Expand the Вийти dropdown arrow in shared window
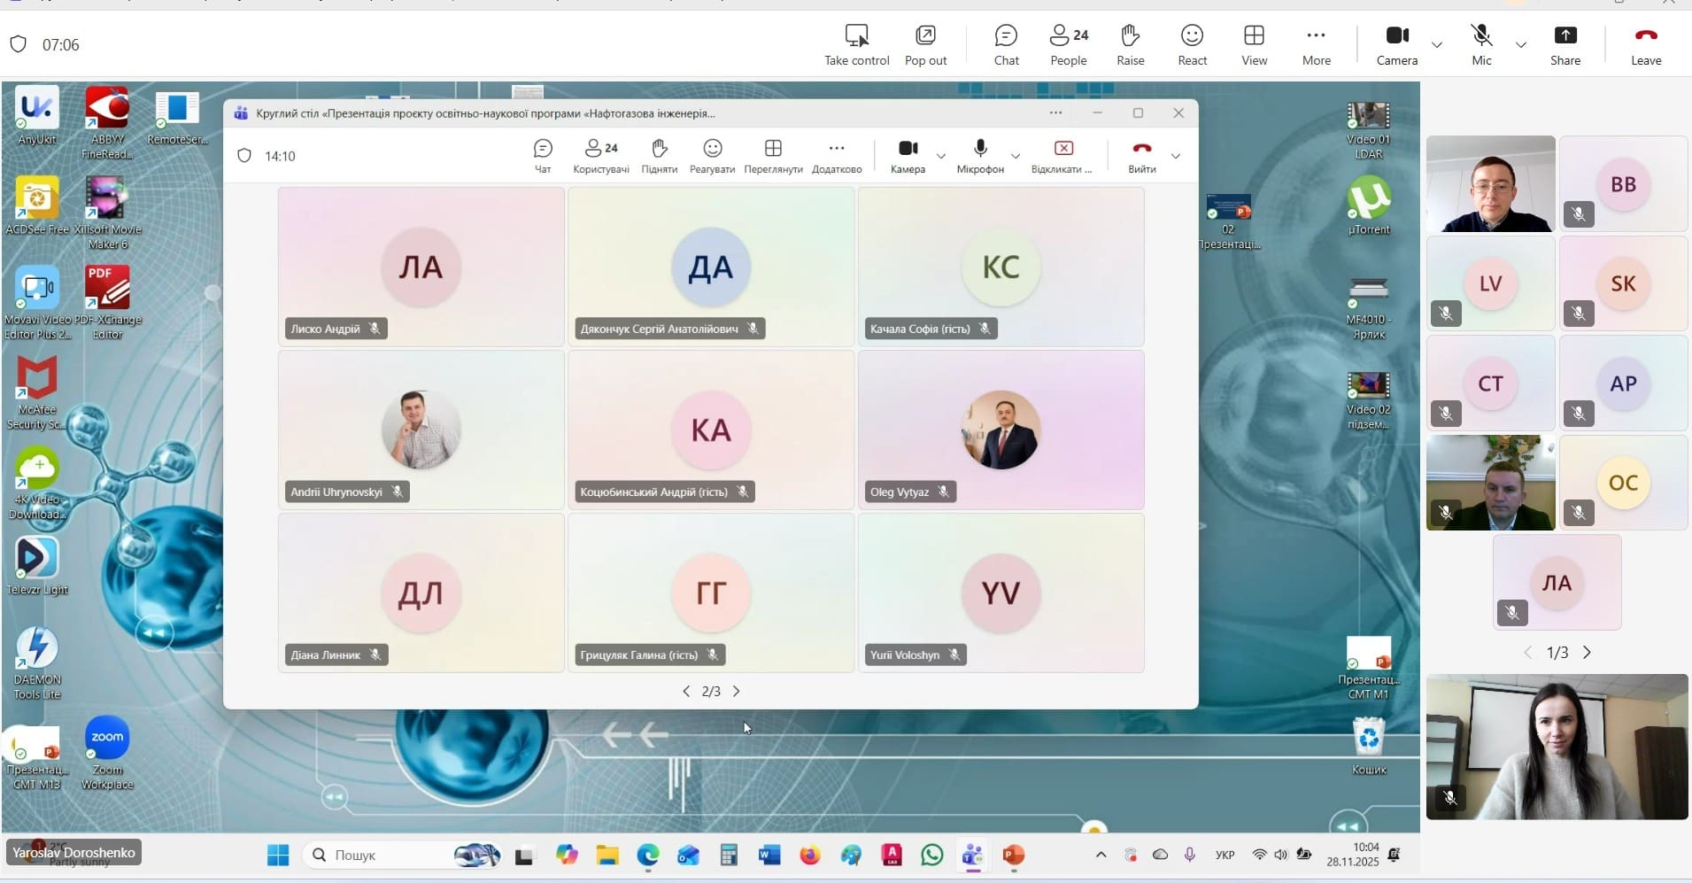Screen dimensions: 1692x883 coord(1176,156)
